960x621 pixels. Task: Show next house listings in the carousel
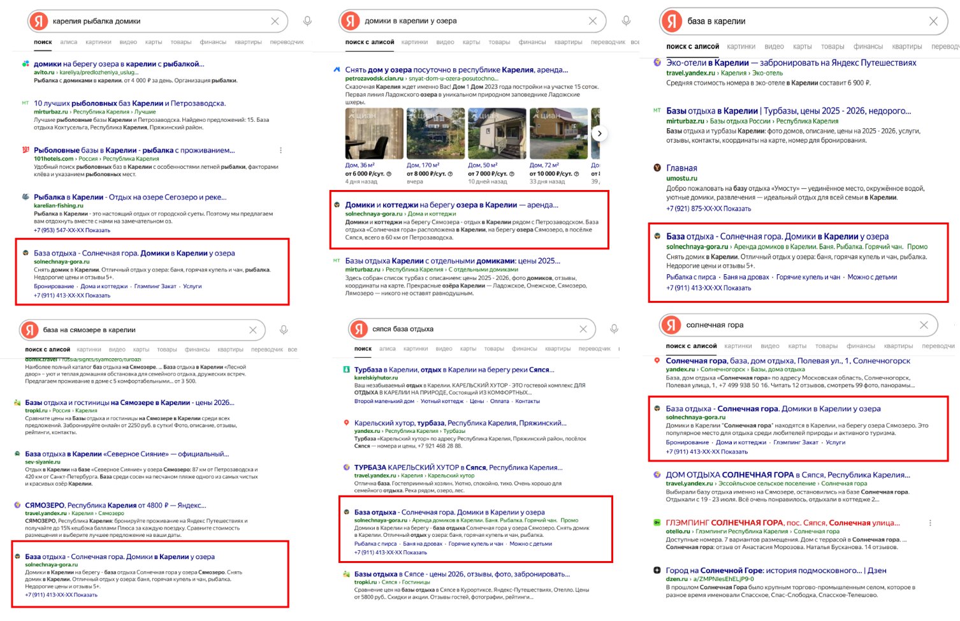point(599,133)
